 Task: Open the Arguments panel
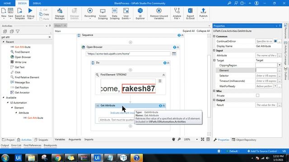click(75, 139)
